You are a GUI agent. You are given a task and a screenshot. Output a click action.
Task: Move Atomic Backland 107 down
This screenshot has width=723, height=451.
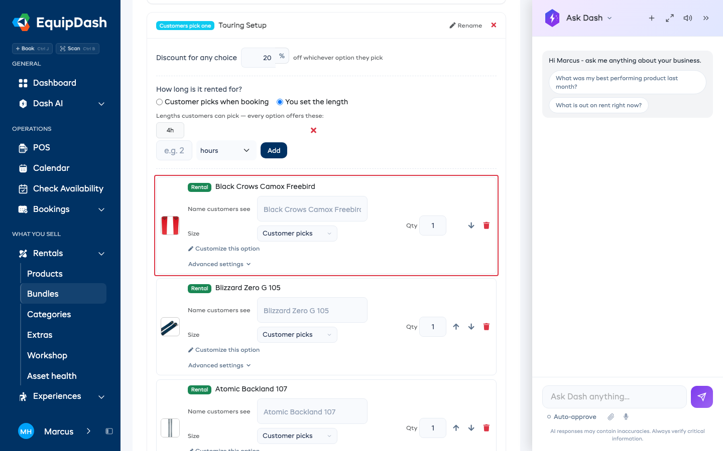(471, 428)
